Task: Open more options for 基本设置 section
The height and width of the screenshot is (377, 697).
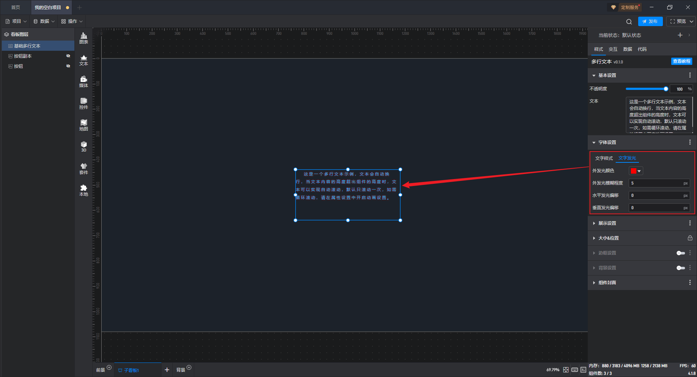Action: 690,75
